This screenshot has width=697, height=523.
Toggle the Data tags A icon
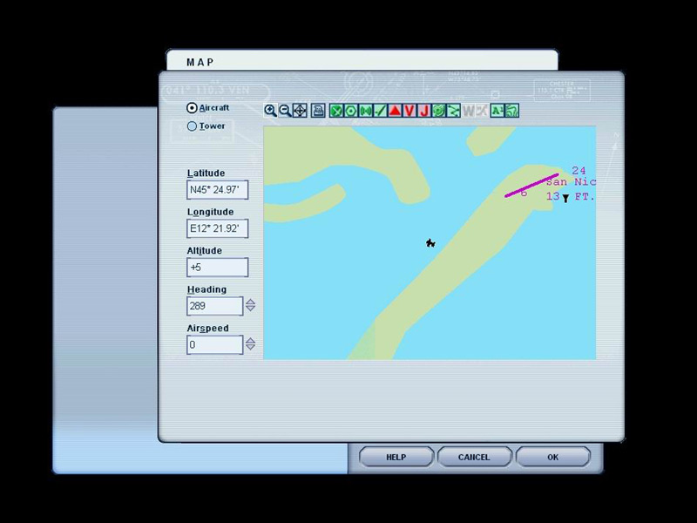(x=497, y=111)
